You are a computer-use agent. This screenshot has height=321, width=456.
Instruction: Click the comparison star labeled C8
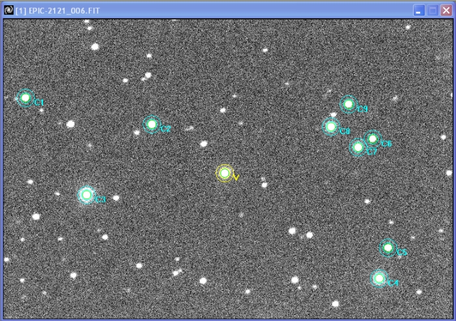(x=330, y=126)
